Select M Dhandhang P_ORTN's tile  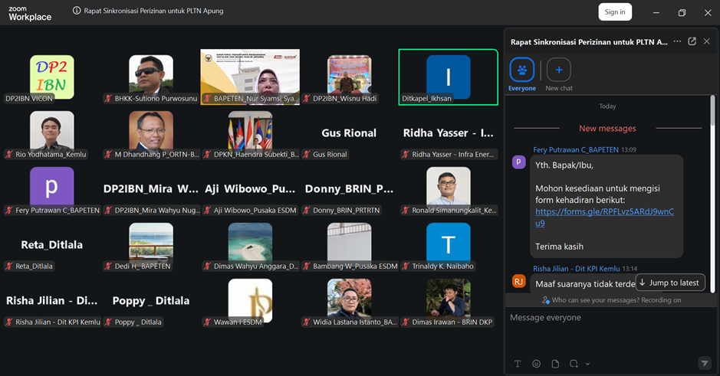point(151,133)
